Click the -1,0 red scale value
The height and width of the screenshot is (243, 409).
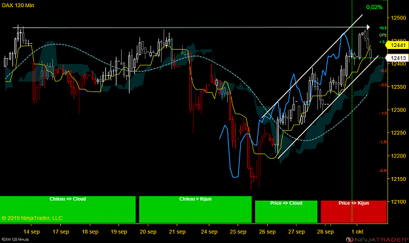(x=384, y=113)
